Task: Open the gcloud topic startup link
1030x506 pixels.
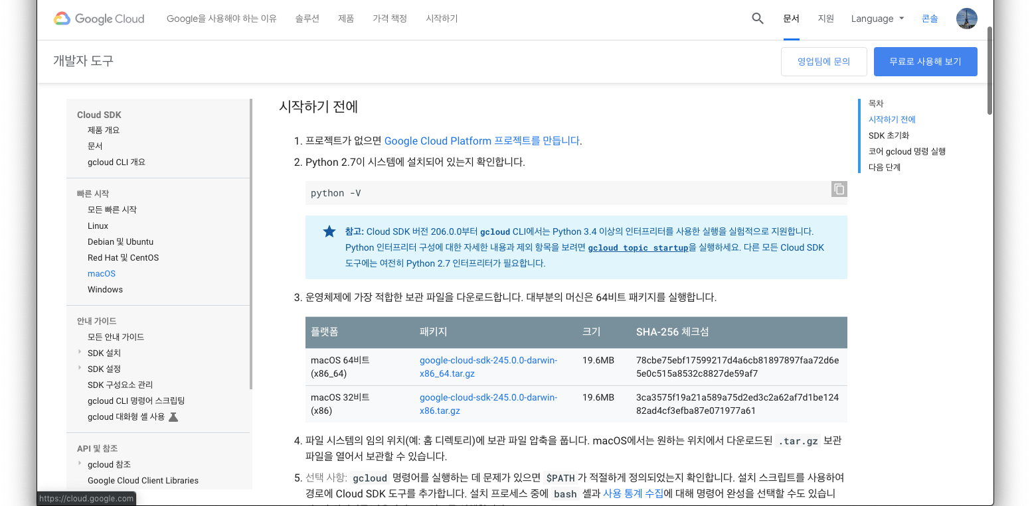Action: tap(638, 247)
